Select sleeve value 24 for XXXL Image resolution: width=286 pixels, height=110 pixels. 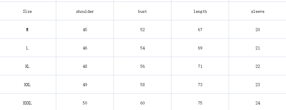(x=258, y=103)
